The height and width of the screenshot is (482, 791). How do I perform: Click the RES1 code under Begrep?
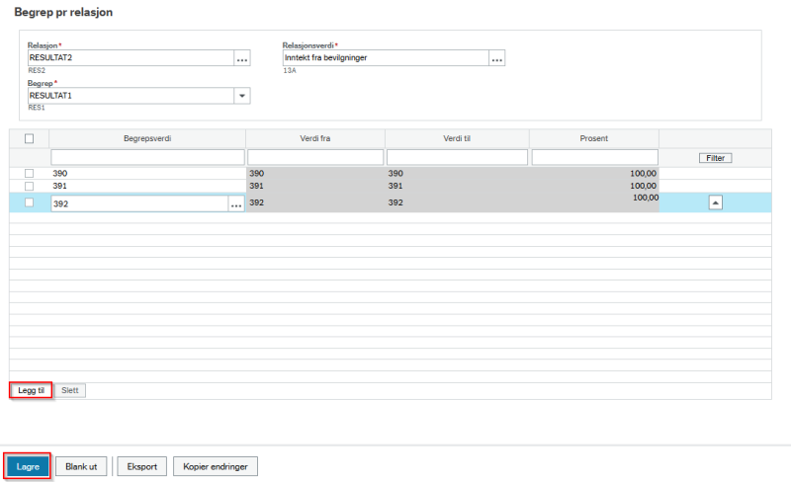pyautogui.click(x=37, y=108)
